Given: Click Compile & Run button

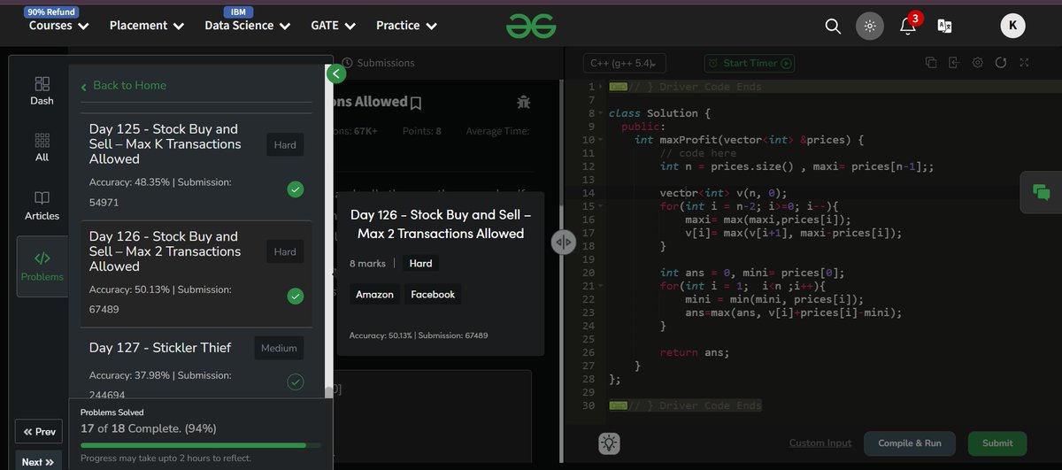Looking at the screenshot, I should point(910,443).
